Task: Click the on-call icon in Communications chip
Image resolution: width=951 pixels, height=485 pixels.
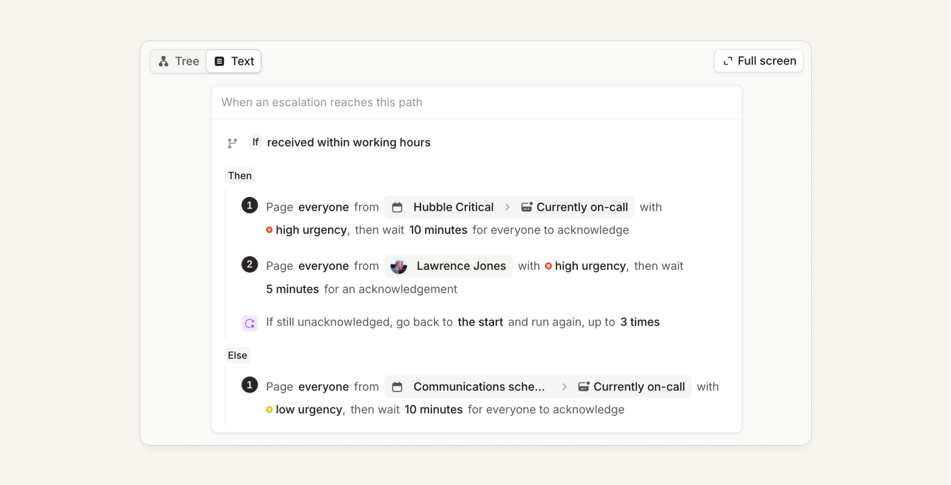Action: (584, 387)
